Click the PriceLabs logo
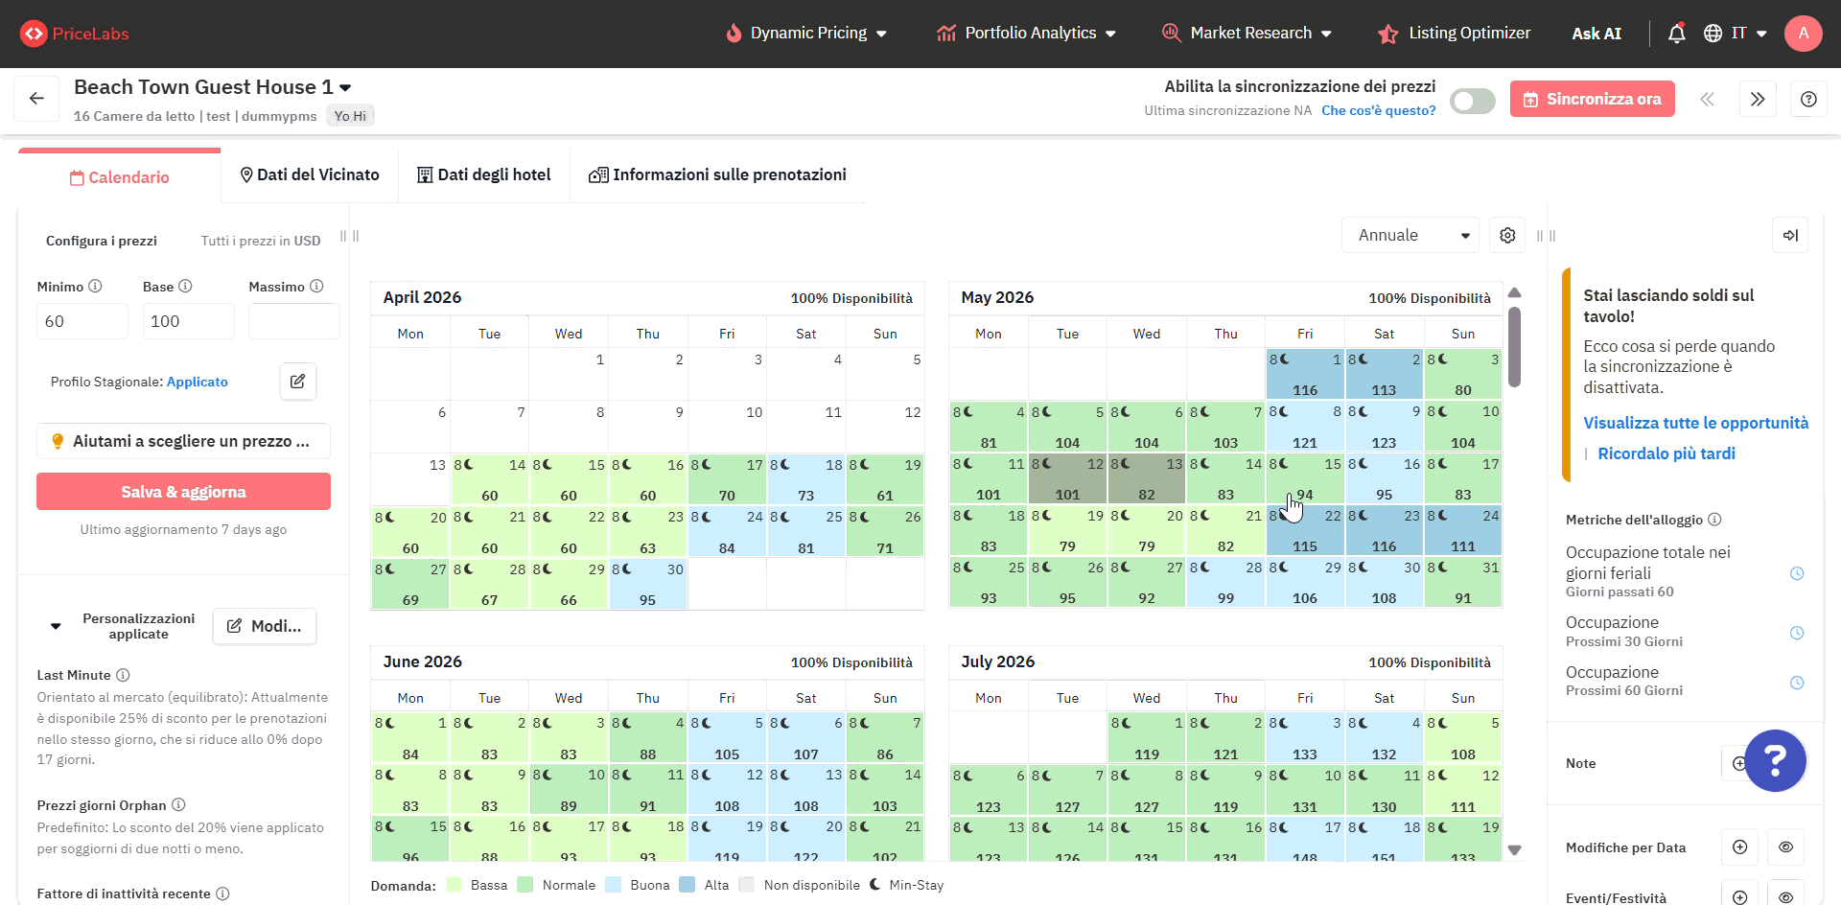Viewport: 1841px width, 905px height. 73,33
